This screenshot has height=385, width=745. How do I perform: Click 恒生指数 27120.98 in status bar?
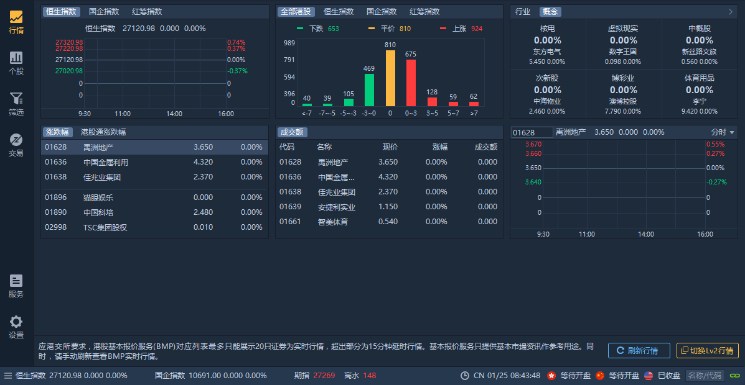[x=72, y=376]
